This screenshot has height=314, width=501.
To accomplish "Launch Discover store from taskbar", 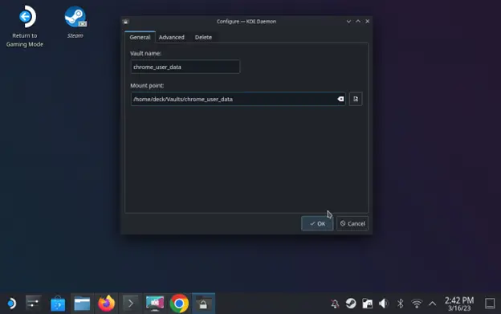I will point(58,304).
